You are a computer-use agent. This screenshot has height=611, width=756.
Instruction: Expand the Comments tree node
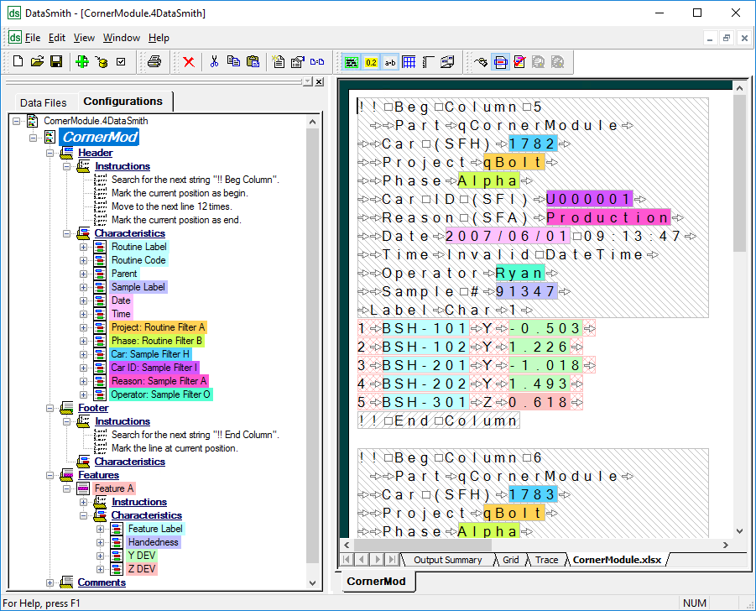[x=50, y=582]
